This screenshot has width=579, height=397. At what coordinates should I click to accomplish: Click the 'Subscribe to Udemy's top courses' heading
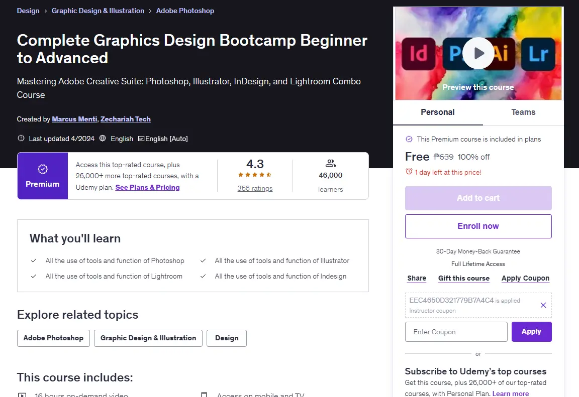(x=475, y=371)
